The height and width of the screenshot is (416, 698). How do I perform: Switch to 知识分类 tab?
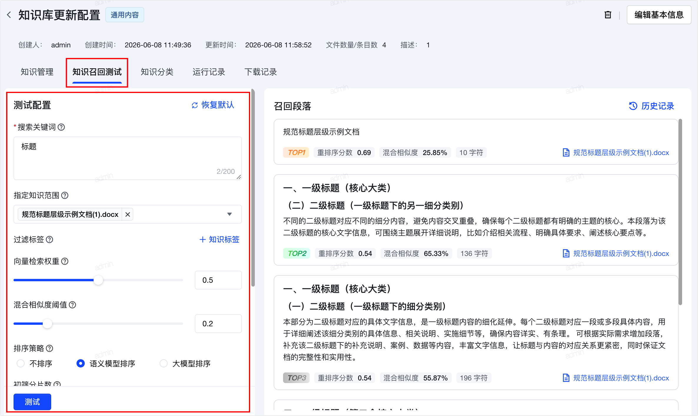(x=157, y=72)
